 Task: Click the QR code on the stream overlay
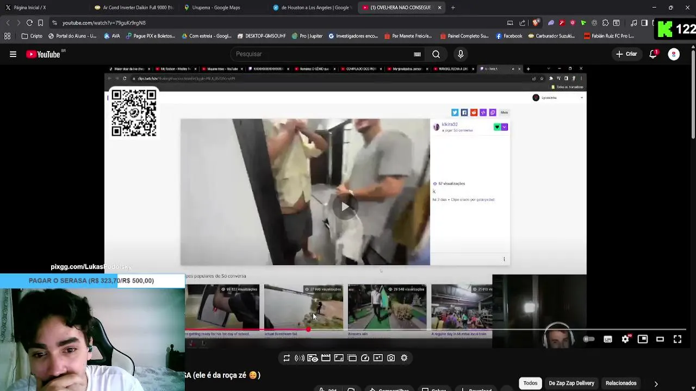(134, 113)
